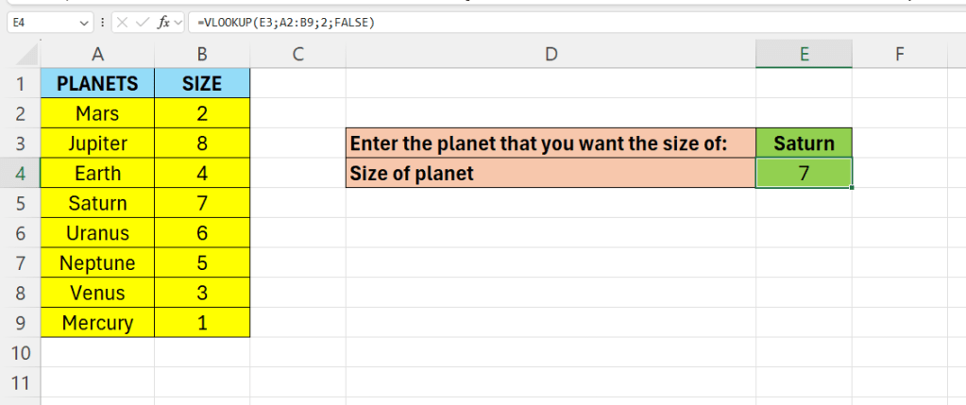Select column A header
The height and width of the screenshot is (405, 966).
pos(97,55)
